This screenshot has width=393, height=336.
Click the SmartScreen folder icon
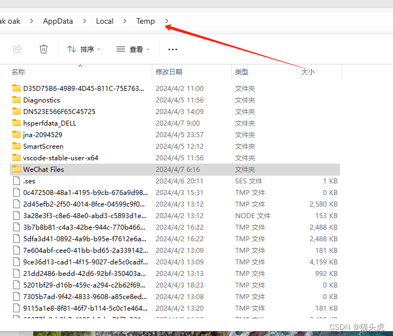[16, 147]
